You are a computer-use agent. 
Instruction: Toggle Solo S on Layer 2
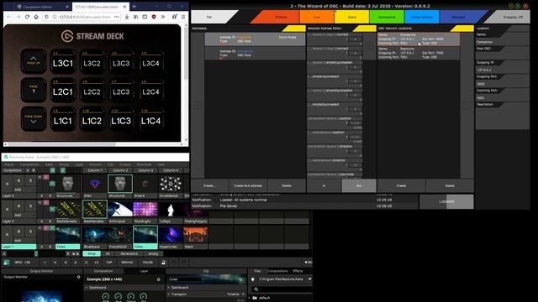click(30, 206)
